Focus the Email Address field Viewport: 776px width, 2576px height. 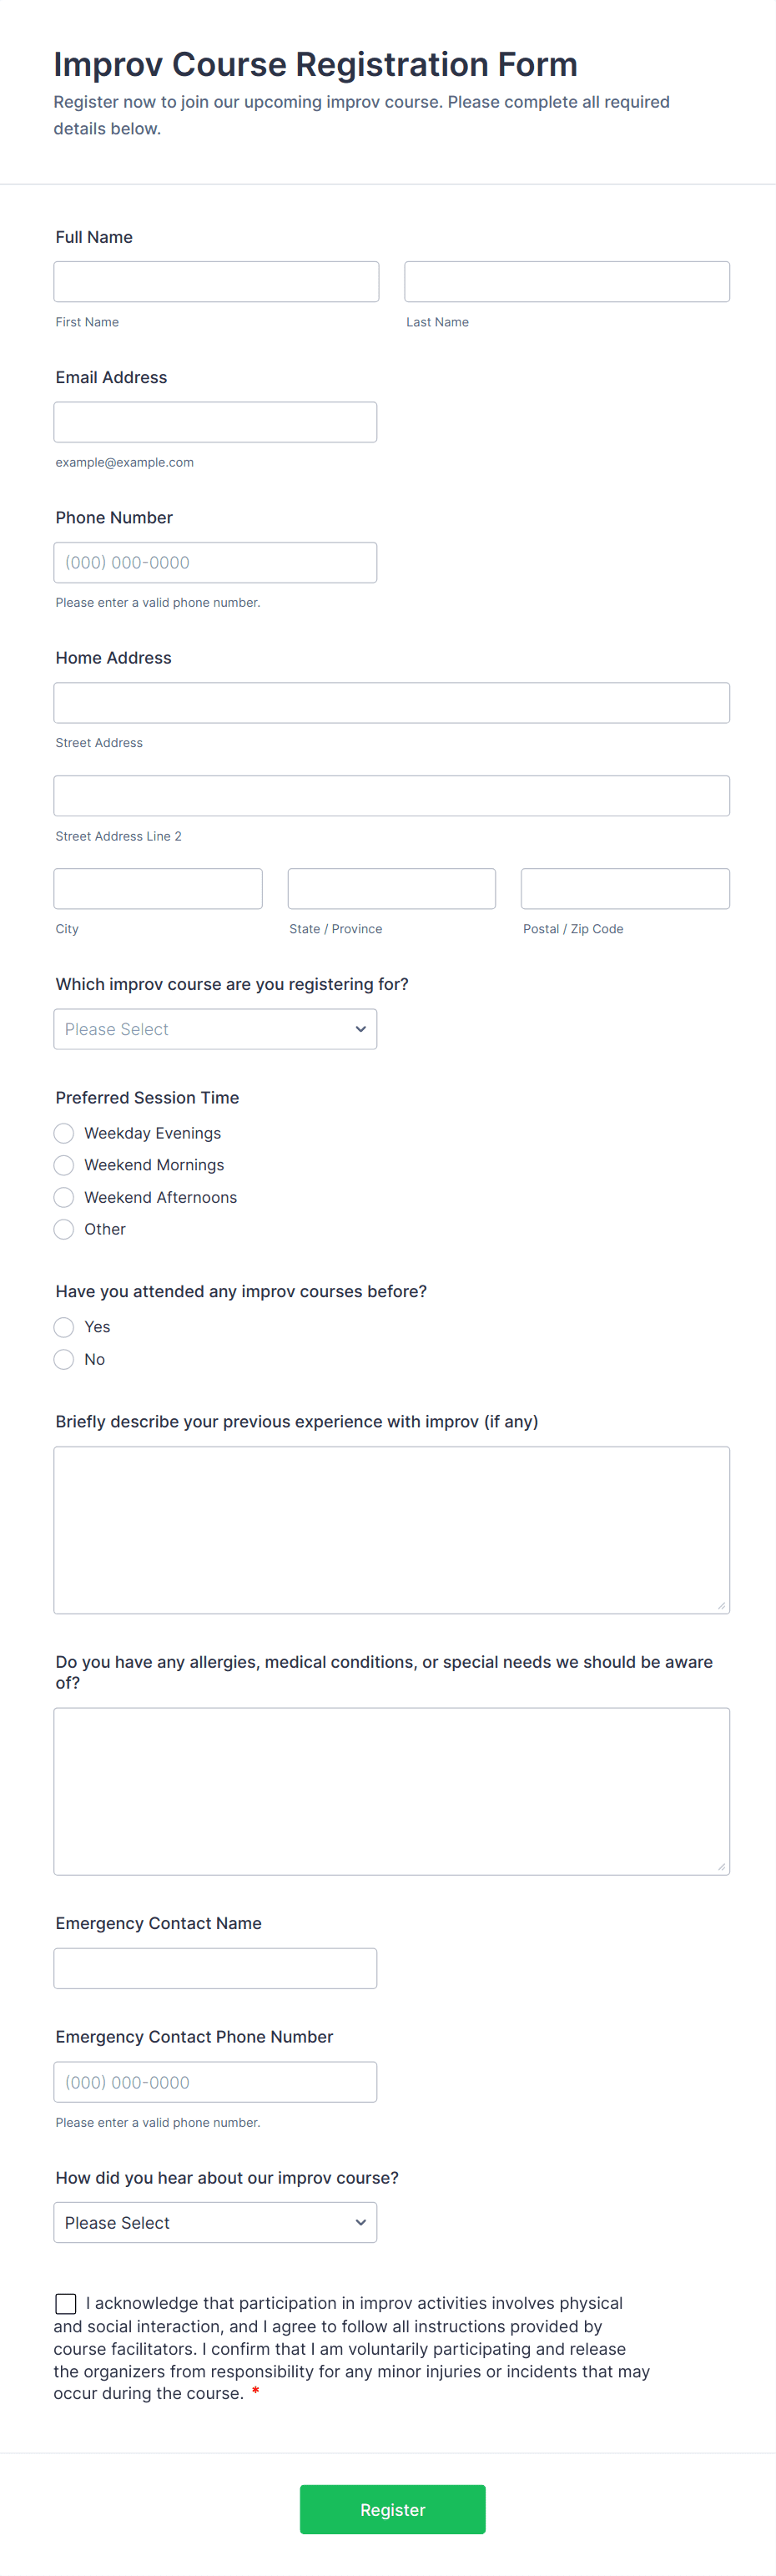click(x=215, y=422)
